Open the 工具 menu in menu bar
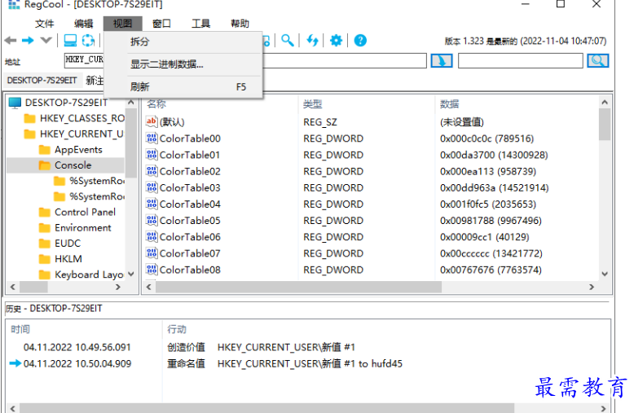The width and height of the screenshot is (634, 413). (200, 24)
